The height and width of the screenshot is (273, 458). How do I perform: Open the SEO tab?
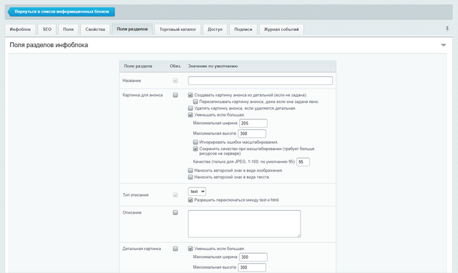coord(47,29)
